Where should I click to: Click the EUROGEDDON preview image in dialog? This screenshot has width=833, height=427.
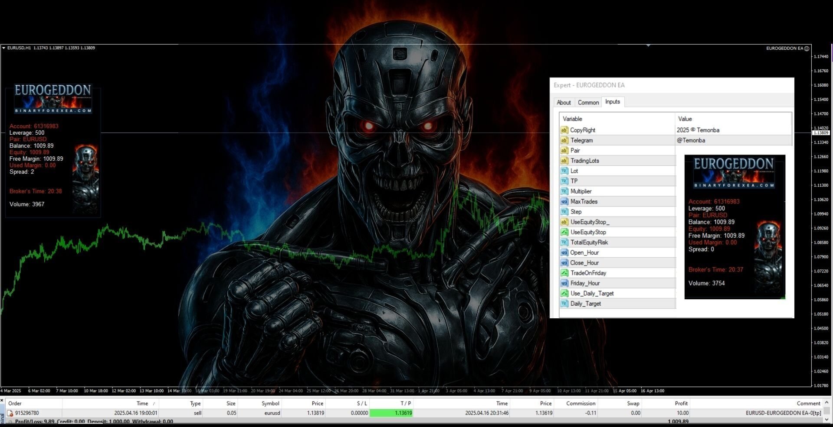(x=735, y=227)
